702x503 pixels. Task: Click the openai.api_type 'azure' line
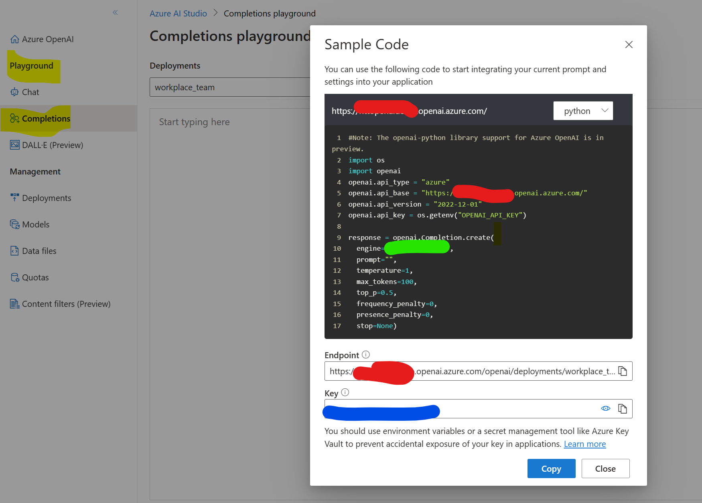point(399,182)
